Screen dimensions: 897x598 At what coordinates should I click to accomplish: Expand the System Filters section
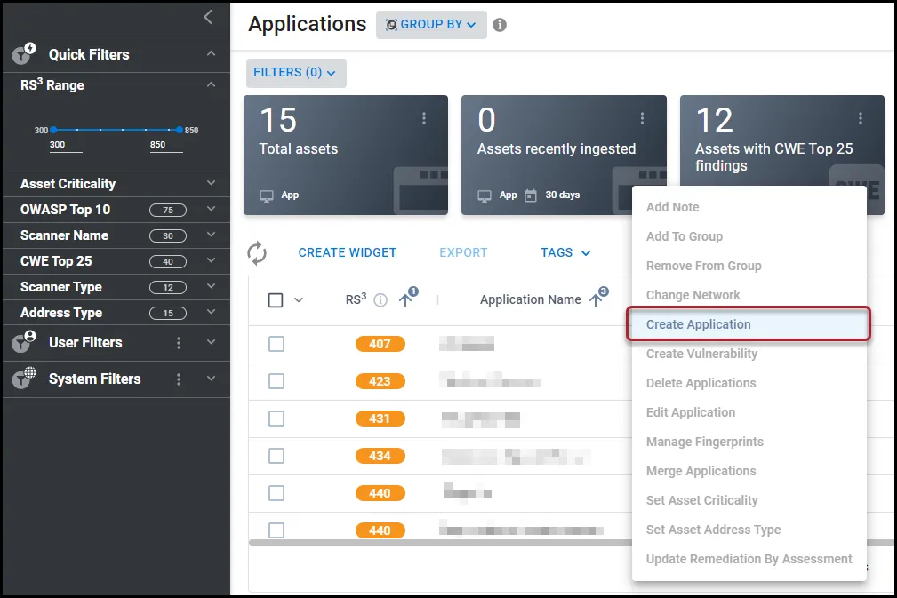pyautogui.click(x=211, y=379)
